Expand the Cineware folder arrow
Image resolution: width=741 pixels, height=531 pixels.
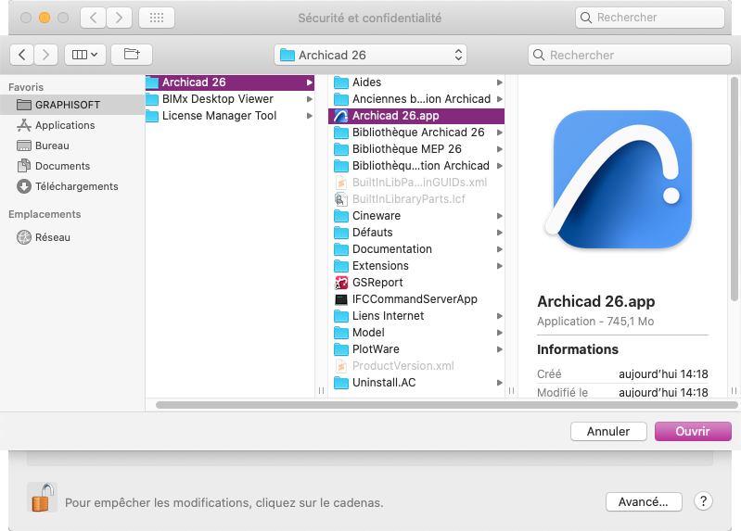tap(500, 216)
